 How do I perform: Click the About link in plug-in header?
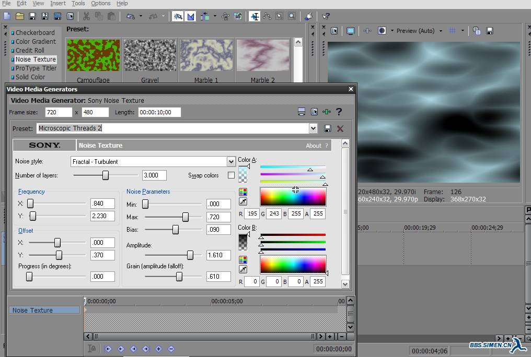[313, 146]
